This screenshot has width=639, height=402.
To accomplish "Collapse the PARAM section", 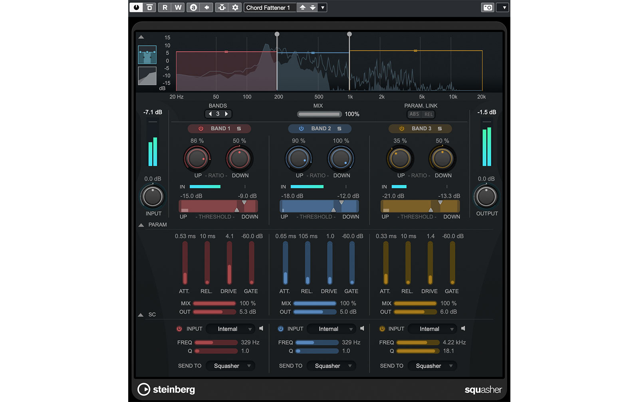I will tap(141, 225).
